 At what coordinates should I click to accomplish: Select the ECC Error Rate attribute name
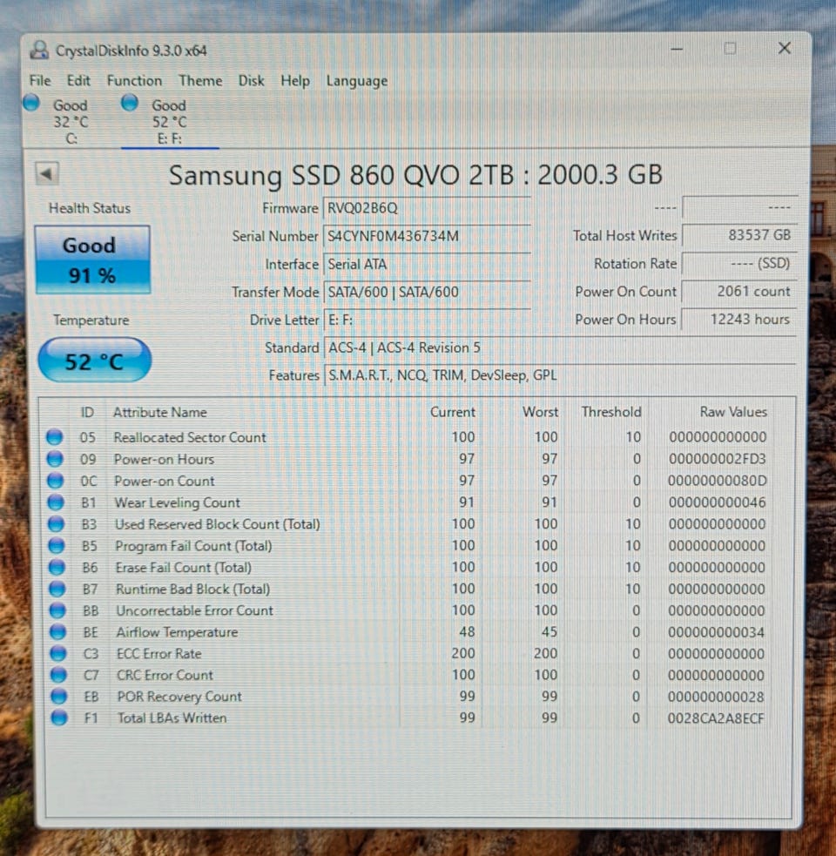(158, 653)
